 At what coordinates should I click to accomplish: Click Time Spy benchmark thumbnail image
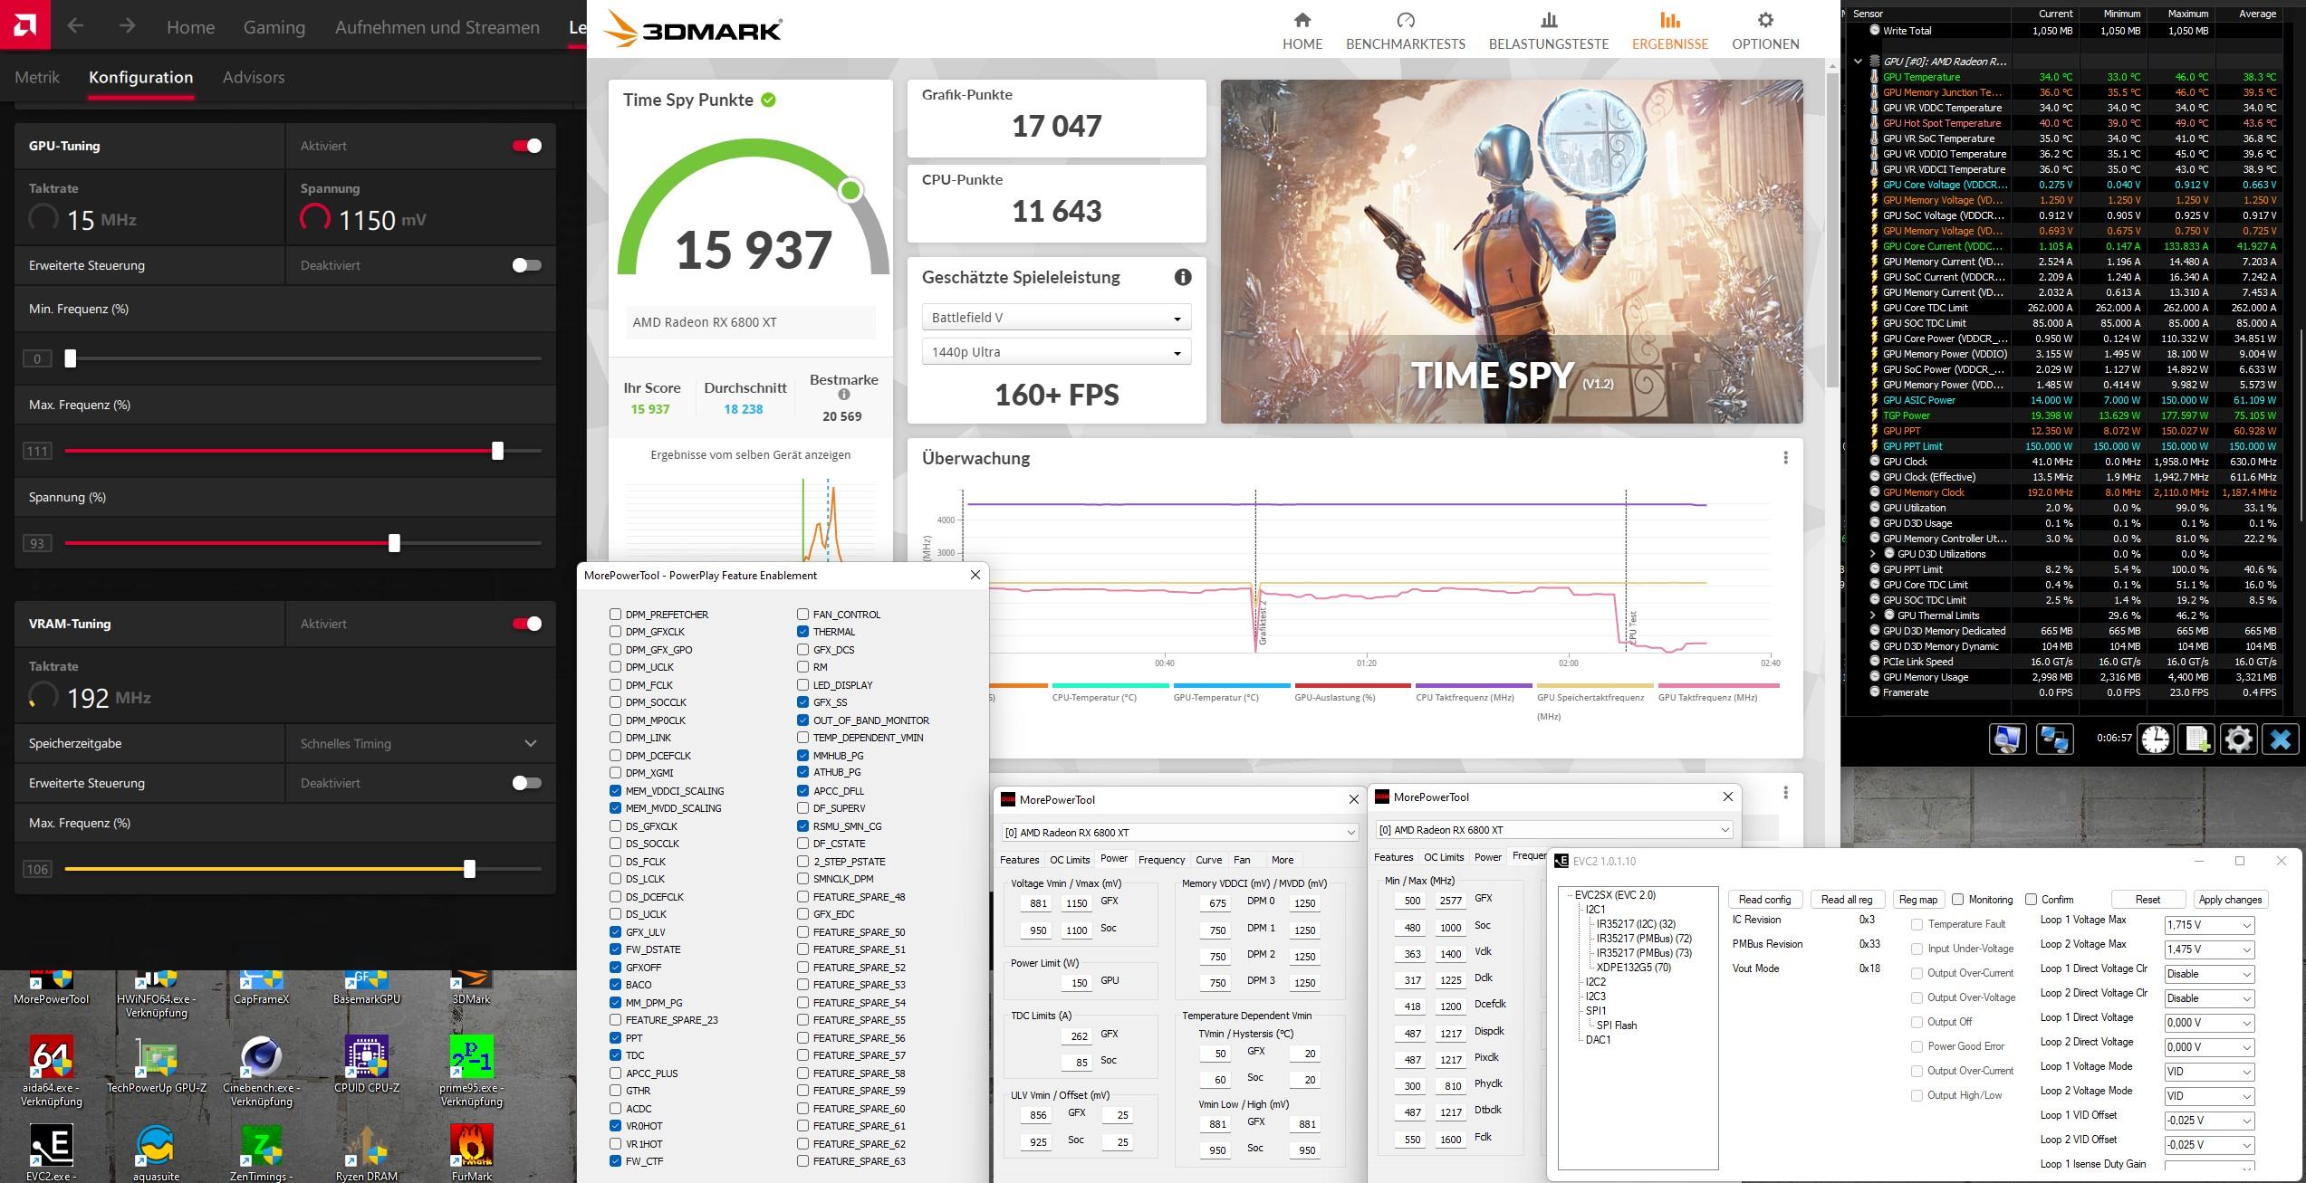(1511, 252)
